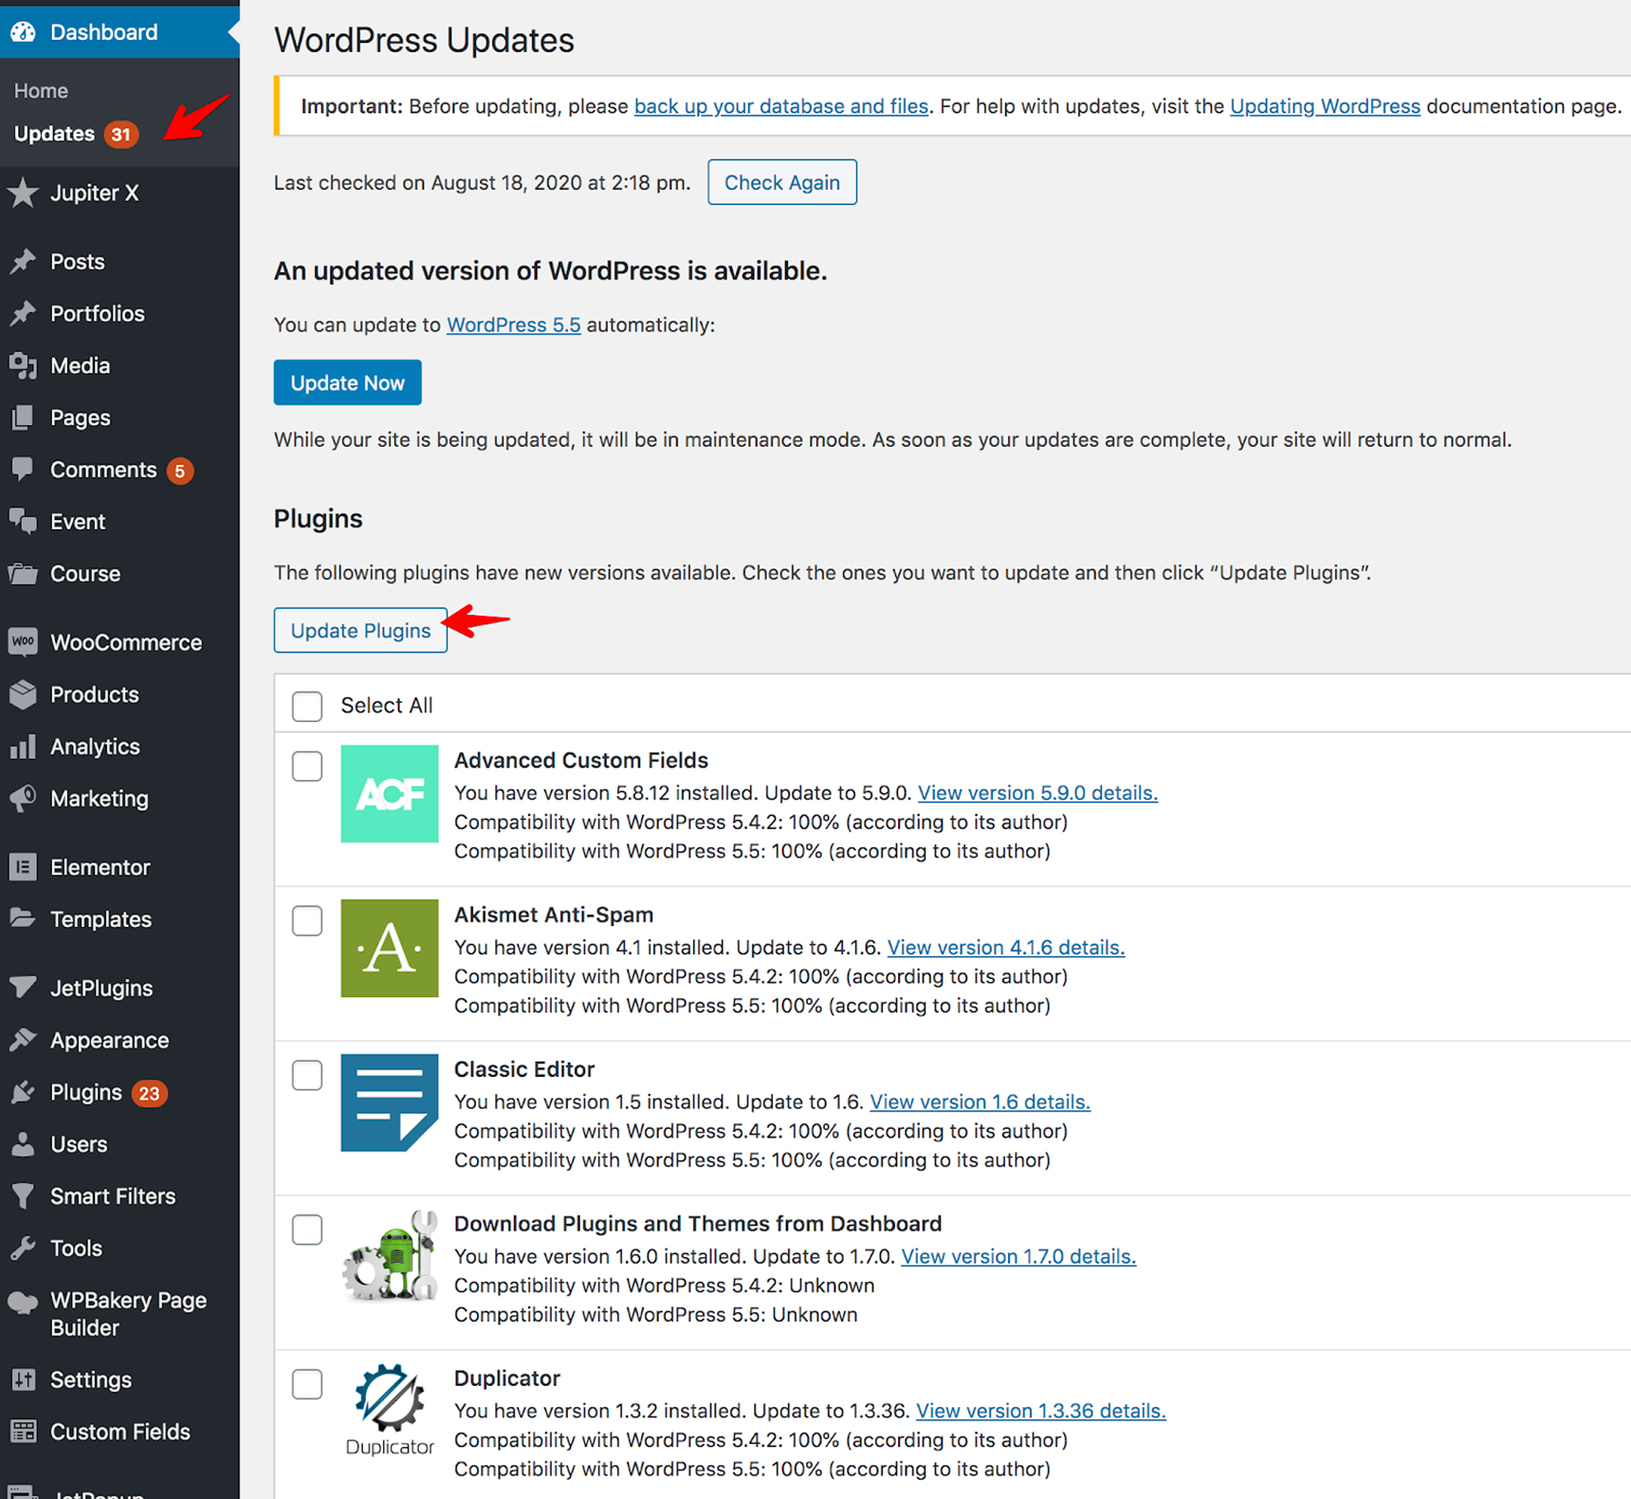1631x1499 pixels.
Task: Click the green robot plugin thumbnail
Action: 390,1257
